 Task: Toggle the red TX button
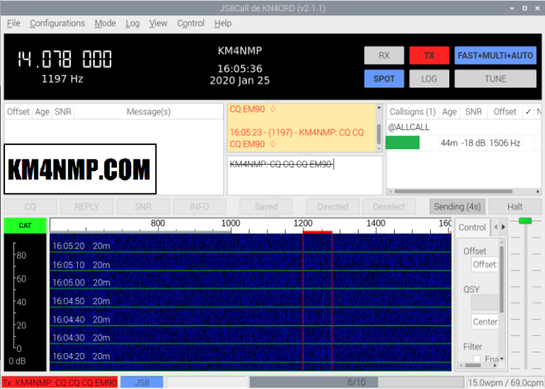pos(429,55)
